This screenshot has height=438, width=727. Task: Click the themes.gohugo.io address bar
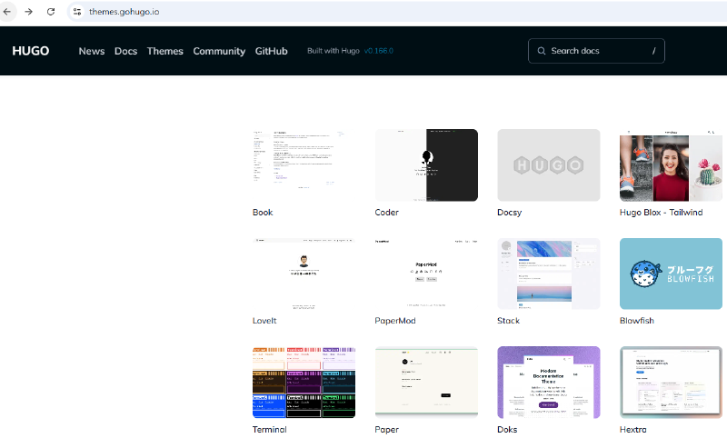pos(399,12)
